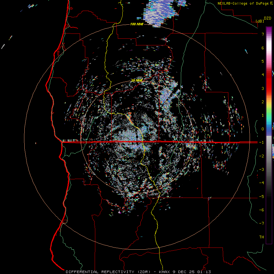Image resolution: width=274 pixels, height=274 pixels.
Task: Click the 100 NMI range ring label
Action: click(x=137, y=24)
